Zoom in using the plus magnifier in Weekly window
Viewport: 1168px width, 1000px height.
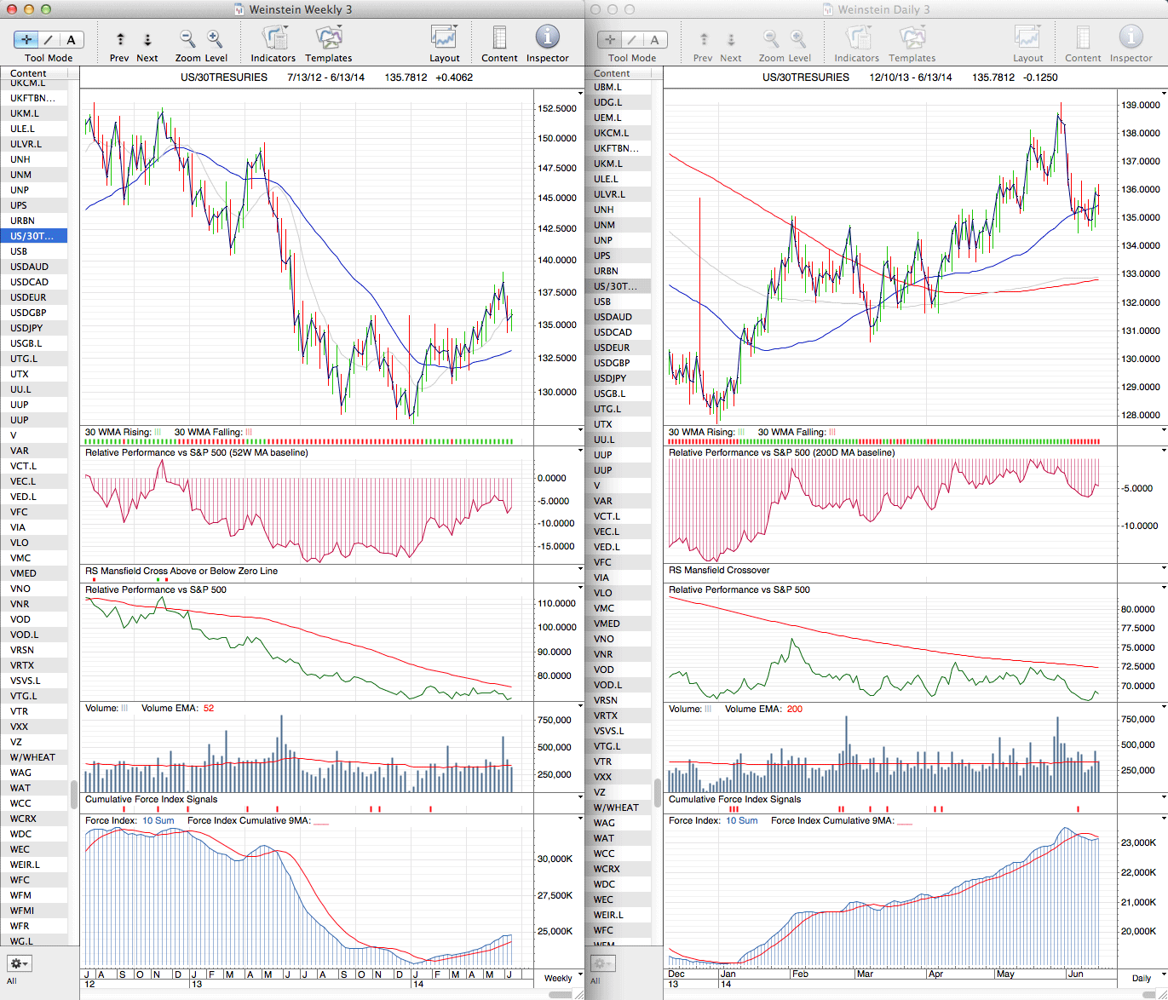point(215,39)
